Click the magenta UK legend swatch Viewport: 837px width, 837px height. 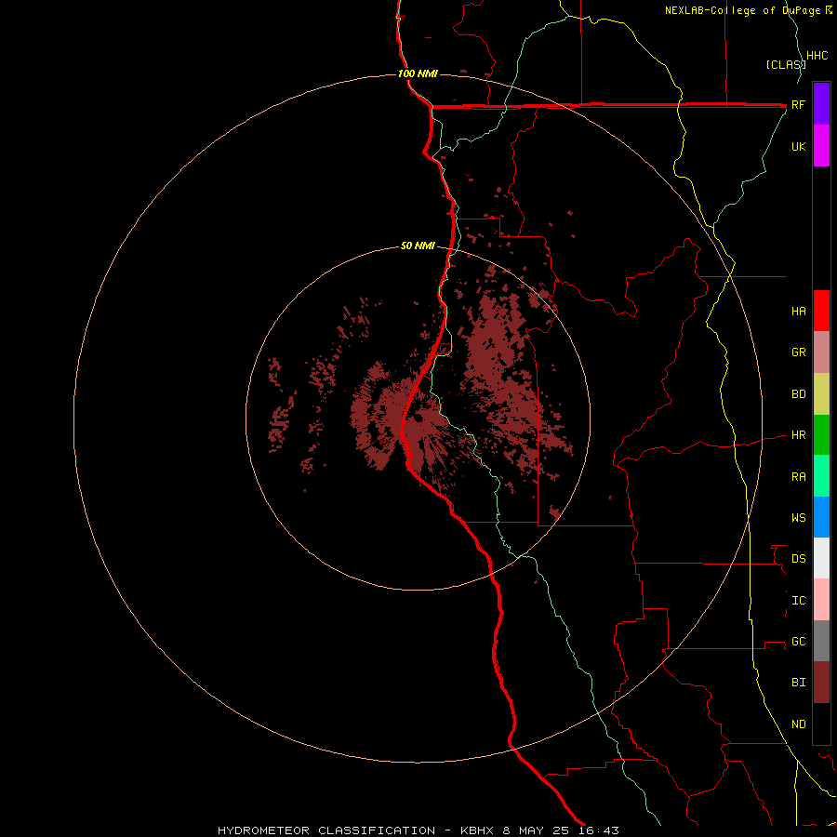point(821,146)
